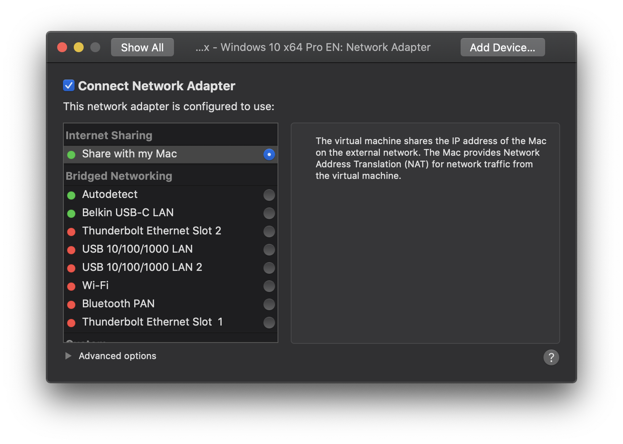Choose the Belkin USB-C LAN radio button
The height and width of the screenshot is (444, 623).
coord(269,213)
